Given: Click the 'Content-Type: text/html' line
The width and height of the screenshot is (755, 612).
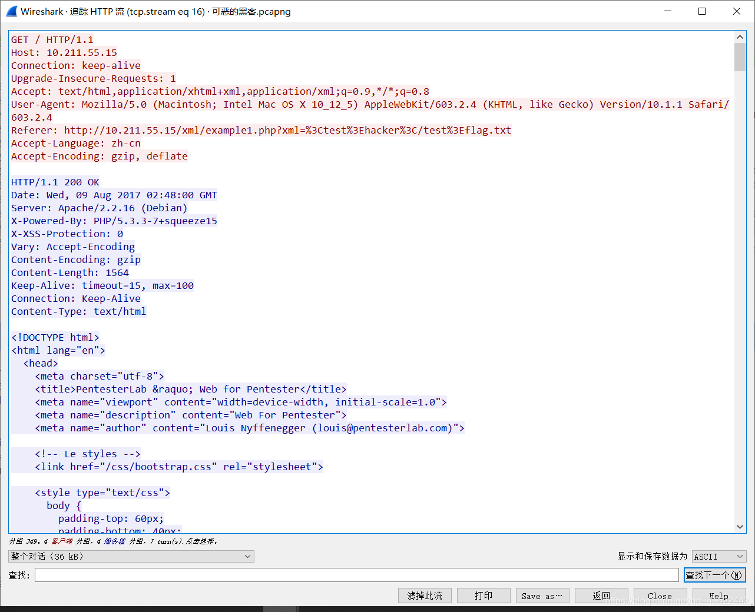Looking at the screenshot, I should pyautogui.click(x=79, y=311).
